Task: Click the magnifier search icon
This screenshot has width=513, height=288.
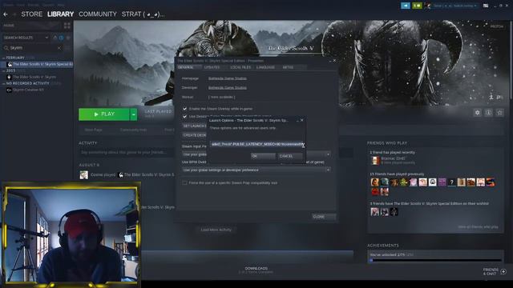Action: (x=6, y=48)
